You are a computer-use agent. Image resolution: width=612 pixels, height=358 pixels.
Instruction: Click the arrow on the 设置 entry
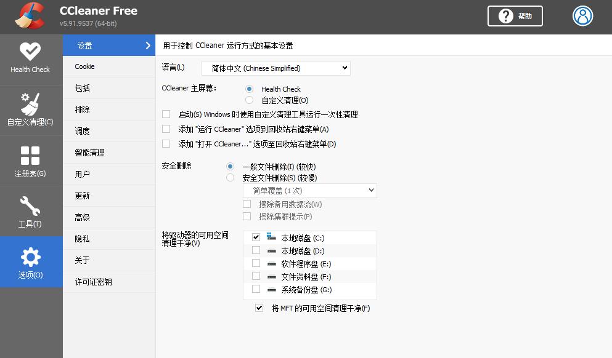147,45
